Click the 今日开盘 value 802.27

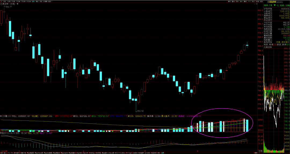(x=286, y=22)
